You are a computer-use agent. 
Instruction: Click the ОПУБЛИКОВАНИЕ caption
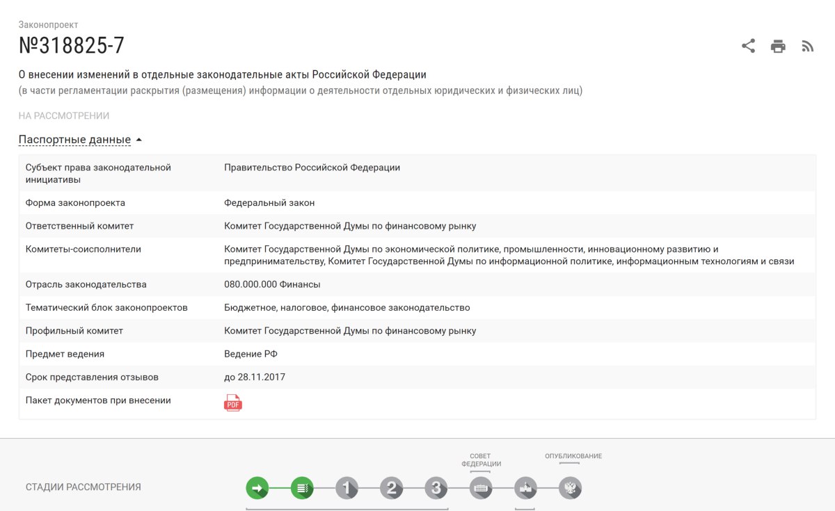(573, 456)
